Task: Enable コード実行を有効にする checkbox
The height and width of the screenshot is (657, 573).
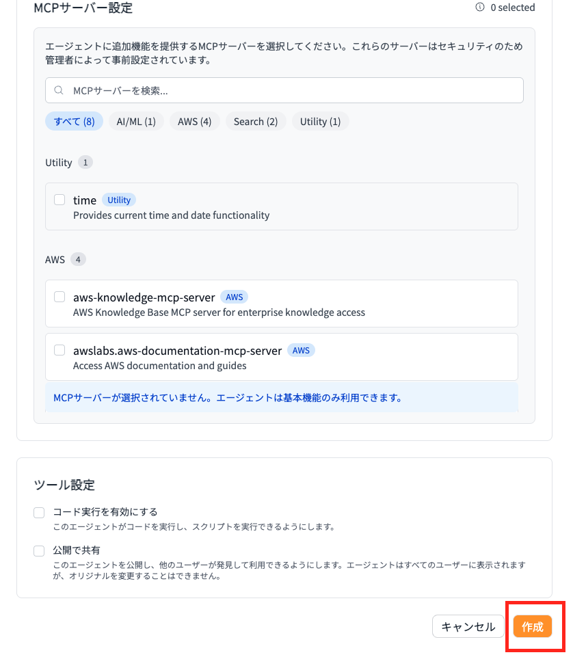Action: tap(39, 511)
